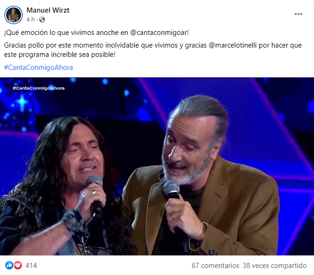Image resolution: width=314 pixels, height=275 pixels.
Task: View the 414 reactions count
Action: click(31, 266)
